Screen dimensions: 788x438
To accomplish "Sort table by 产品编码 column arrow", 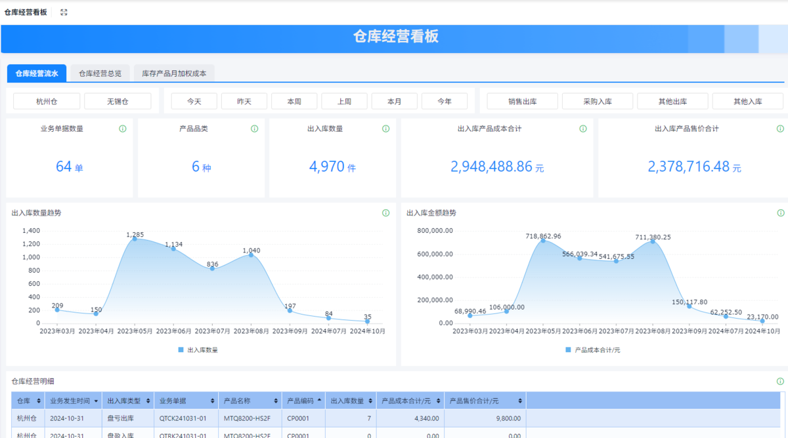I will (x=319, y=401).
